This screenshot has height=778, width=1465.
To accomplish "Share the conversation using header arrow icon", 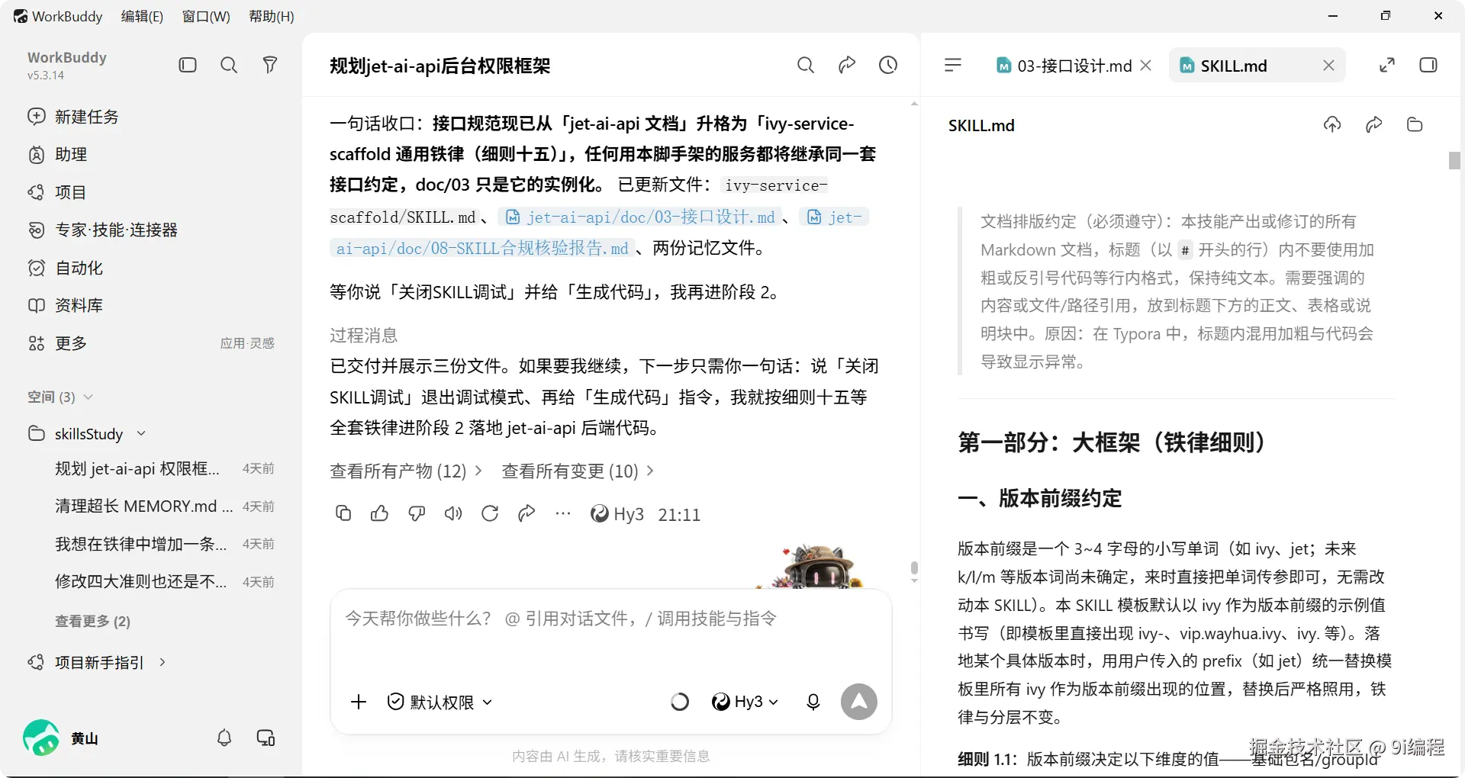I will click(x=847, y=65).
